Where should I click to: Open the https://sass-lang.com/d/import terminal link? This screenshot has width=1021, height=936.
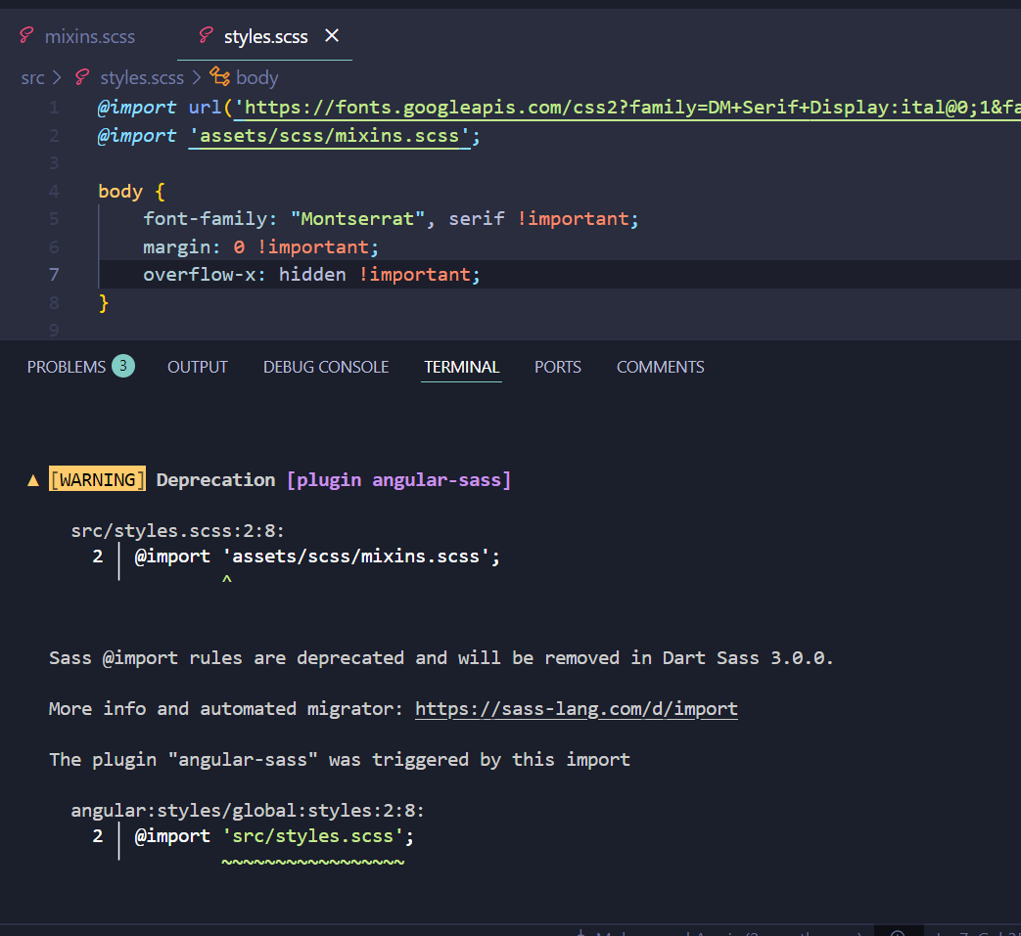577,709
